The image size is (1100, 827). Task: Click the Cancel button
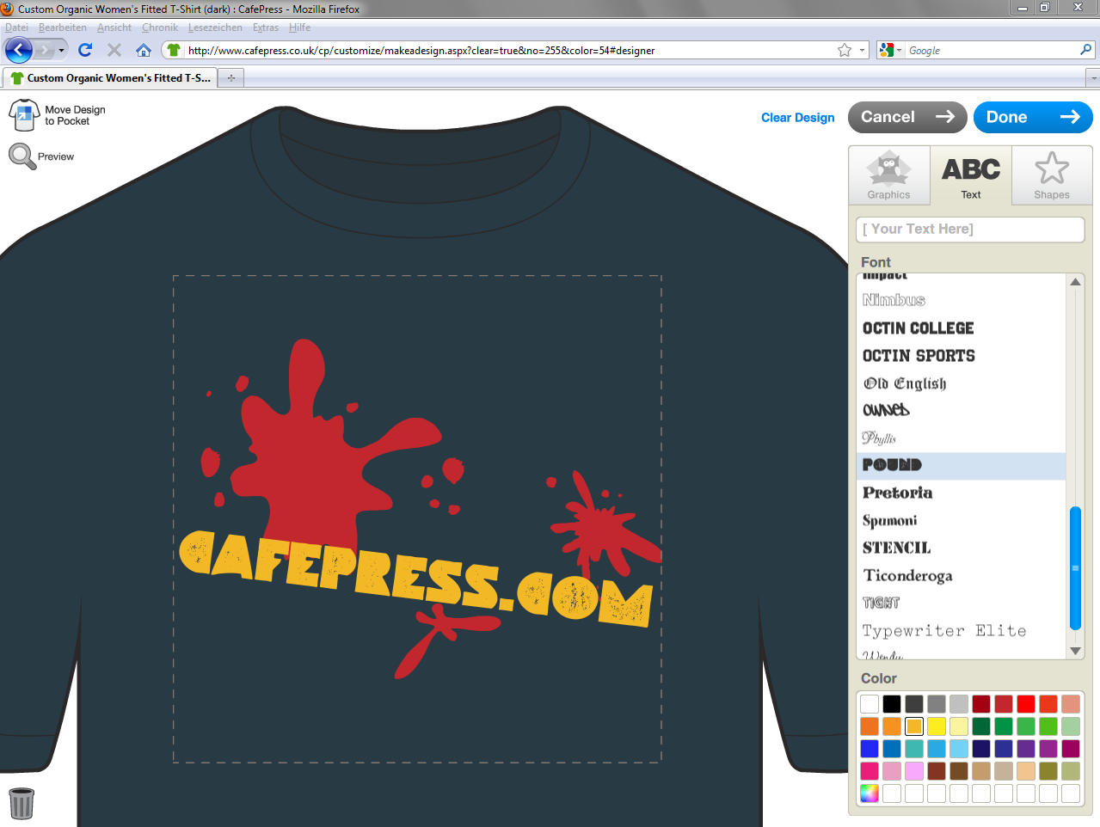pos(907,117)
